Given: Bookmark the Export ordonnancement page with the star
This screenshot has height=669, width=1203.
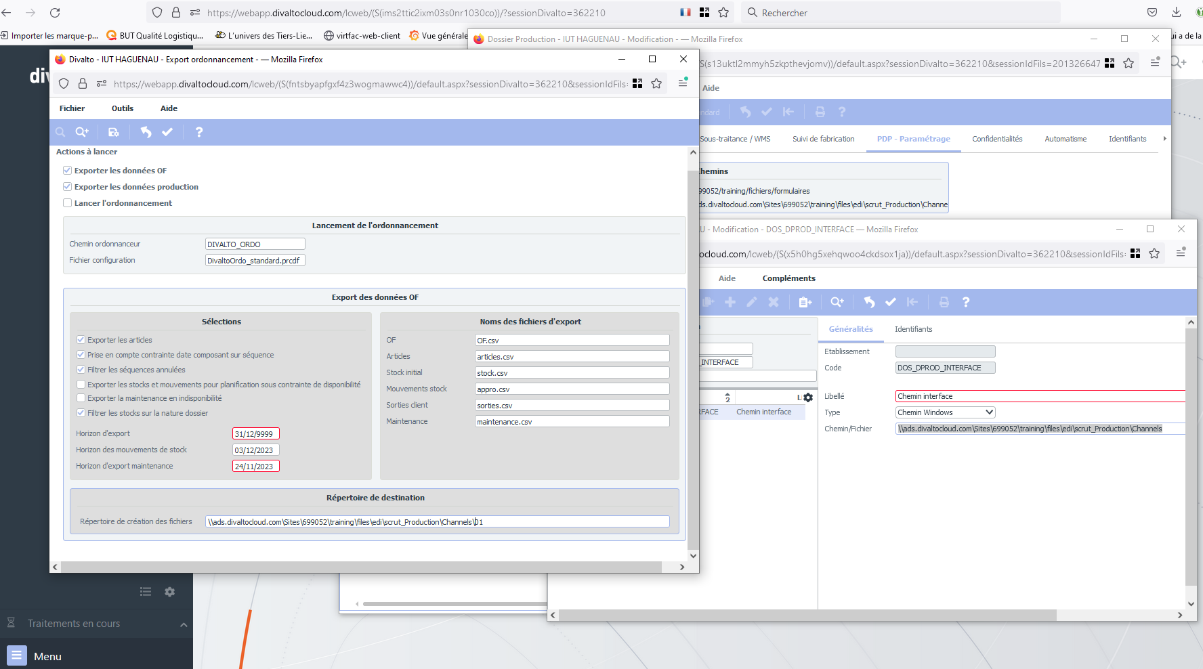Looking at the screenshot, I should pyautogui.click(x=656, y=83).
